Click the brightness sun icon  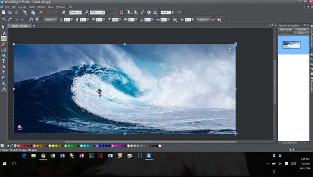click(x=61, y=20)
